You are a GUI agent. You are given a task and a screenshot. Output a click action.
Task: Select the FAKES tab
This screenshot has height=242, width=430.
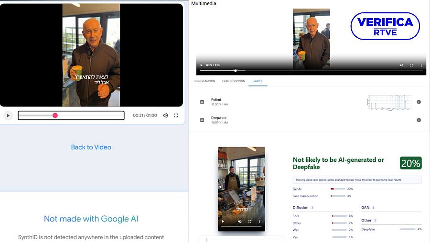258,81
